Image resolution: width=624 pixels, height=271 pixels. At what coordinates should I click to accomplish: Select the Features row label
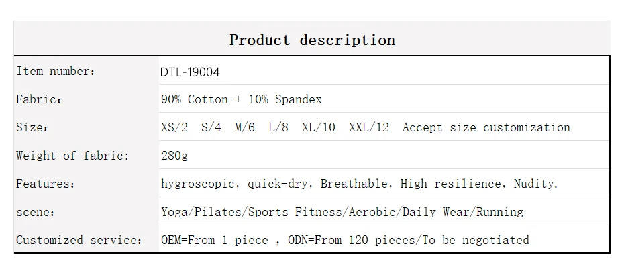45,184
